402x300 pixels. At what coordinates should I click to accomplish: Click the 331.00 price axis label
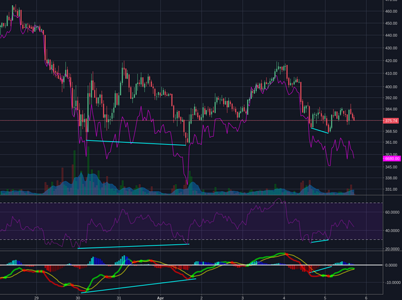[x=391, y=190]
